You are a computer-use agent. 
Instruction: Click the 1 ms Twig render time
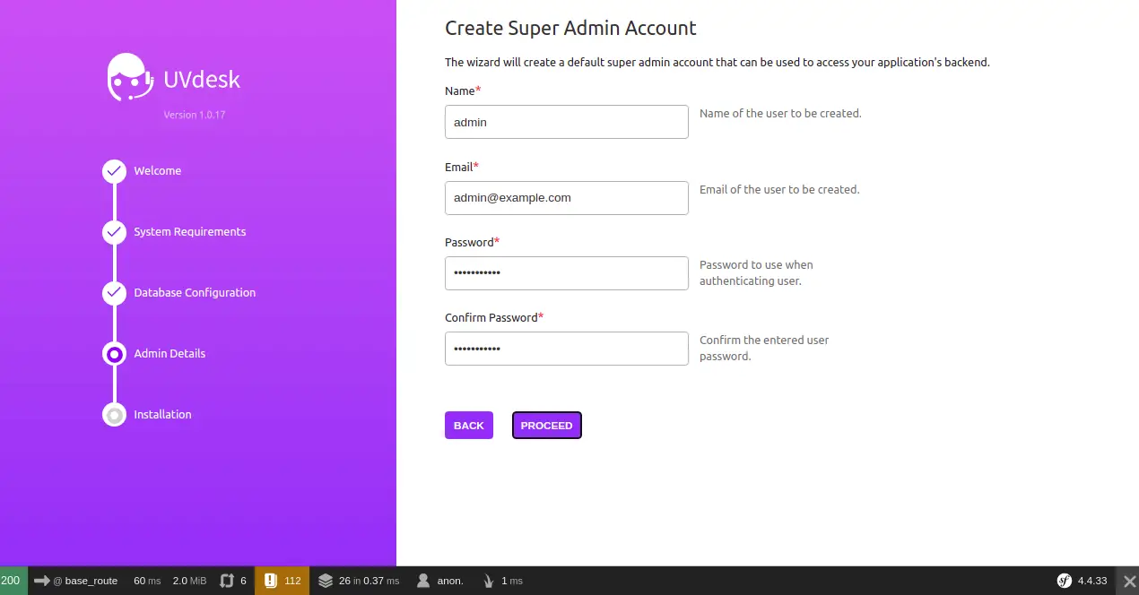pyautogui.click(x=512, y=581)
